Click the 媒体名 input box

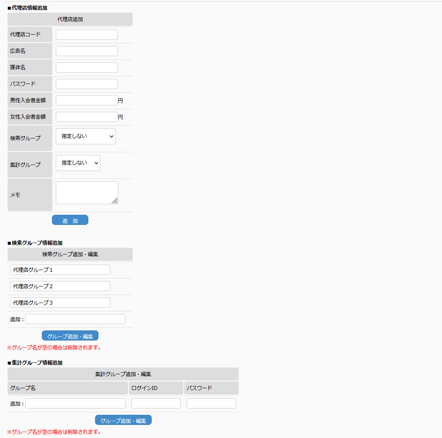[x=87, y=68]
